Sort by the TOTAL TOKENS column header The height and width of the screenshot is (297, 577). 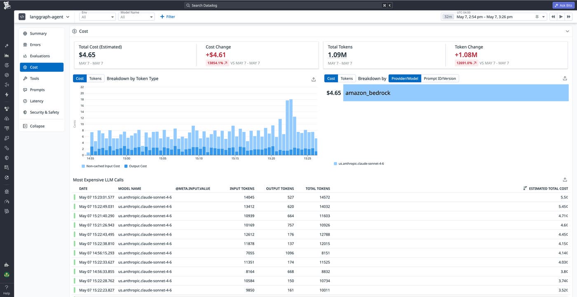pyautogui.click(x=318, y=189)
